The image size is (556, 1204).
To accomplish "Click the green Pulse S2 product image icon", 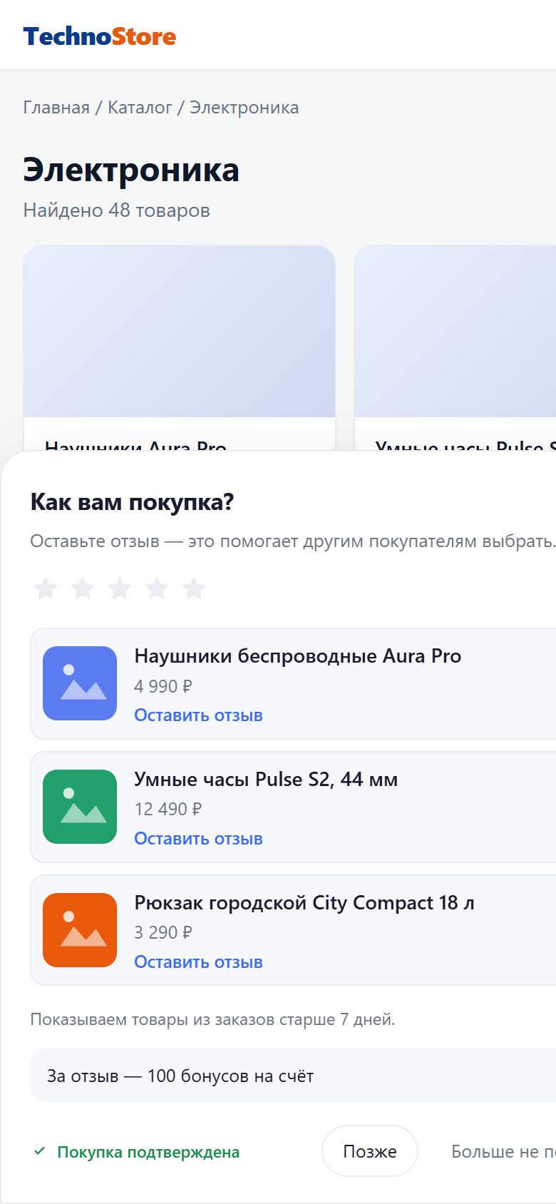I will (80, 807).
